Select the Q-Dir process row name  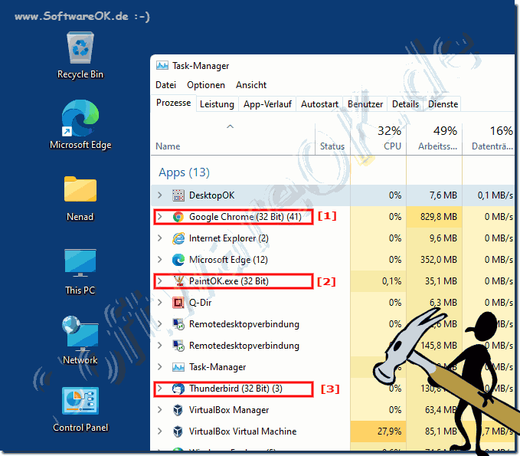click(201, 303)
